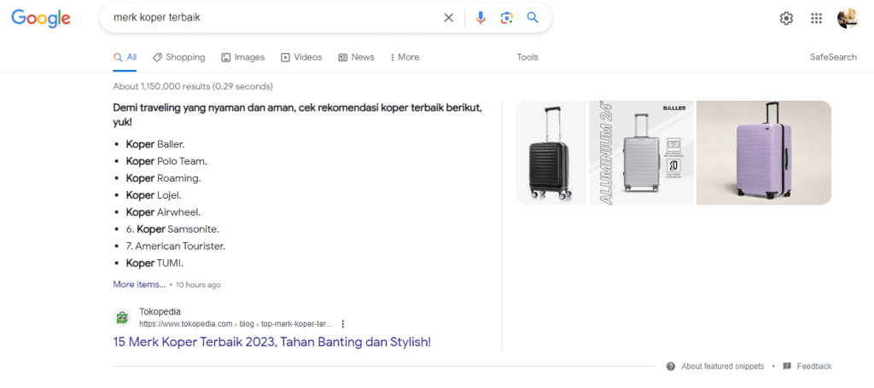Image resolution: width=874 pixels, height=388 pixels.
Task: Open About featured snippets link
Action: [x=724, y=367]
